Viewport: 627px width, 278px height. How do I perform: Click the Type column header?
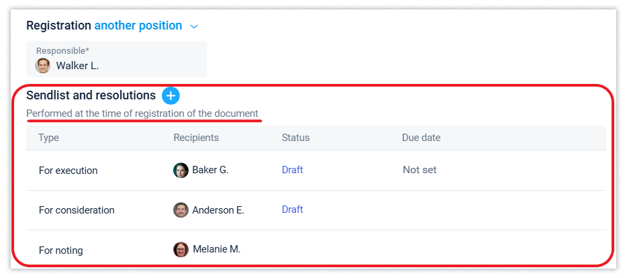pyautogui.click(x=48, y=138)
